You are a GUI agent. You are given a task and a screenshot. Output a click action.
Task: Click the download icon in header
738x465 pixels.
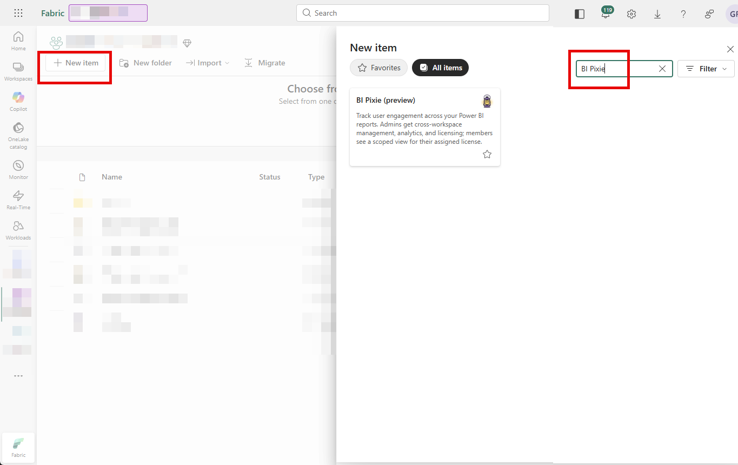657,14
